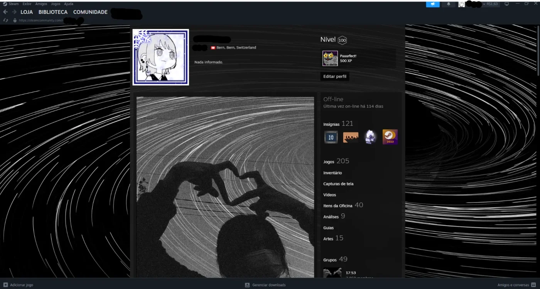Open the 17:53 group name

click(x=351, y=273)
